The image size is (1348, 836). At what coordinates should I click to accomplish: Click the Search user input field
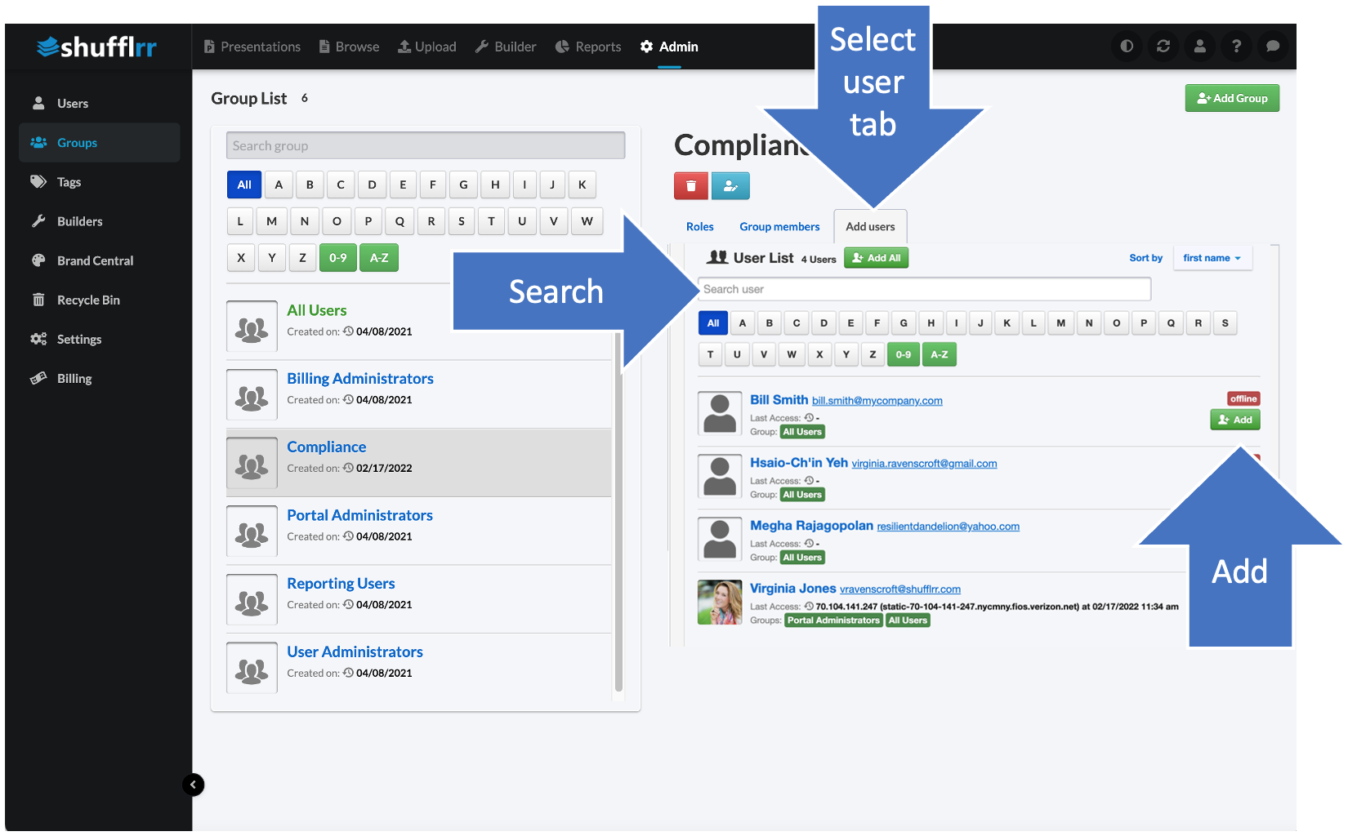pos(924,289)
